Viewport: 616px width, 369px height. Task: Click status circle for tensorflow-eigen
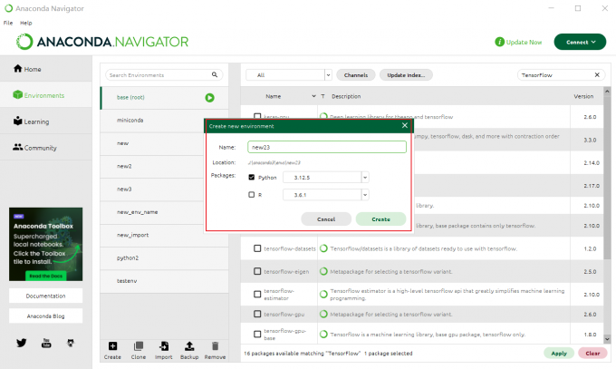click(x=323, y=271)
